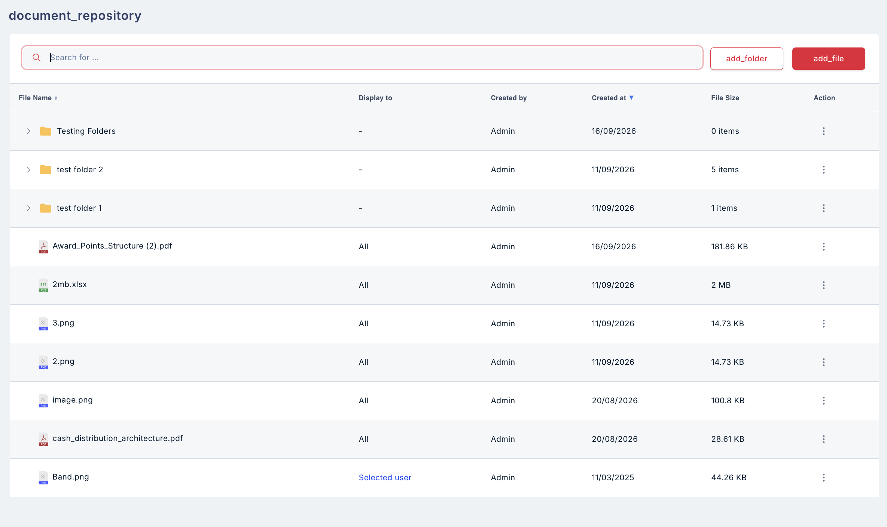Open Award_Points_Structure (2).pdf file name
Image resolution: width=887 pixels, height=527 pixels.
coord(112,246)
